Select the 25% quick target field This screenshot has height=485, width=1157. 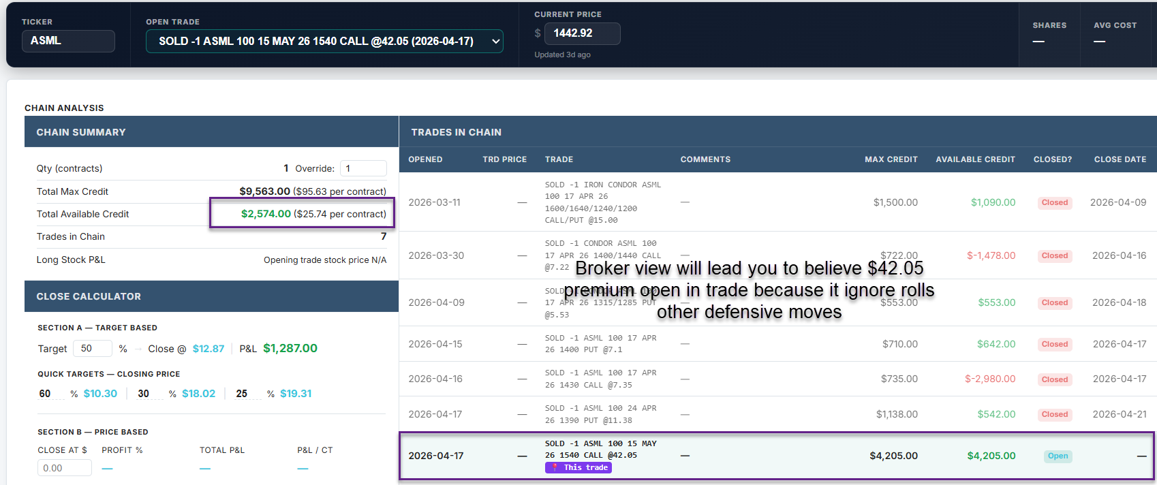(x=247, y=394)
